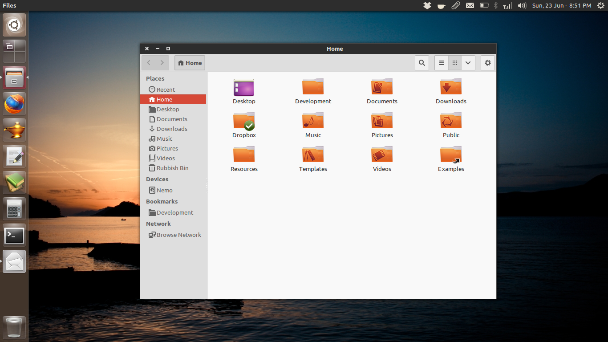608x342 pixels.
Task: Open Pictures from the sidebar
Action: (173, 148)
